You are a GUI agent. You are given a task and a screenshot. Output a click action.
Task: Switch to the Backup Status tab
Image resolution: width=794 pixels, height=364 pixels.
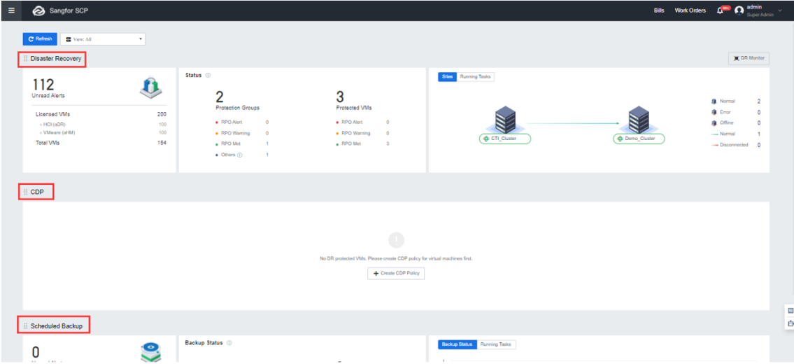pyautogui.click(x=458, y=344)
